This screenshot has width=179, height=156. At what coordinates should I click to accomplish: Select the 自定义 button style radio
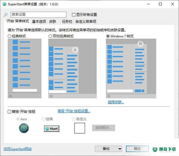click(73, 119)
